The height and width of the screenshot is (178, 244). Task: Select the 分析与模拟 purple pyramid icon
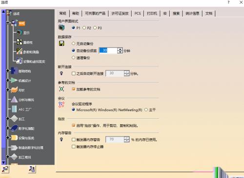[14, 99]
